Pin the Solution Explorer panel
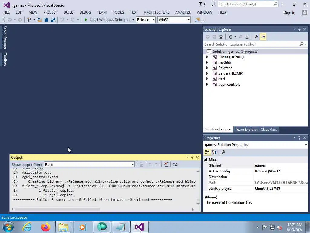Viewport: 310px width, 233px height. point(299,29)
